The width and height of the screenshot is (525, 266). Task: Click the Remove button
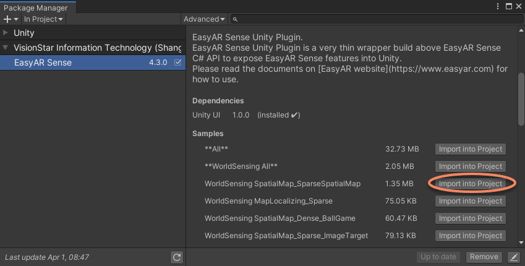point(484,257)
